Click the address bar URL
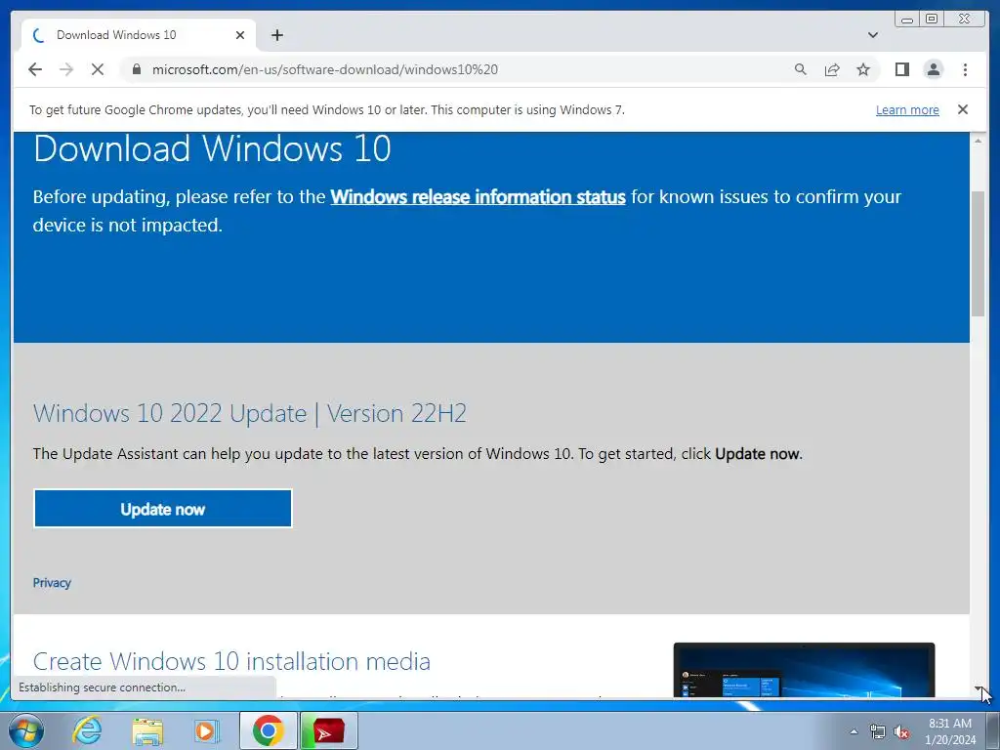Screen dimensions: 1000x750 coord(324,69)
